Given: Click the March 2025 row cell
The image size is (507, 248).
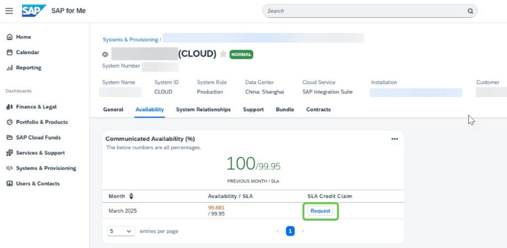Looking at the screenshot, I should pos(123,211).
